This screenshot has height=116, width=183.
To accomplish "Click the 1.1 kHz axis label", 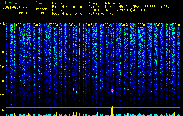I will [3, 38].
